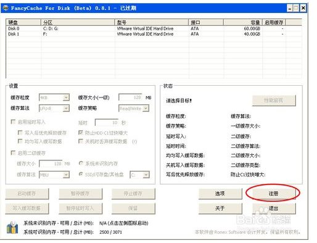Click the 暂停缓存 pause cache button
The width and height of the screenshot is (317, 243).
pyautogui.click(x=80, y=194)
